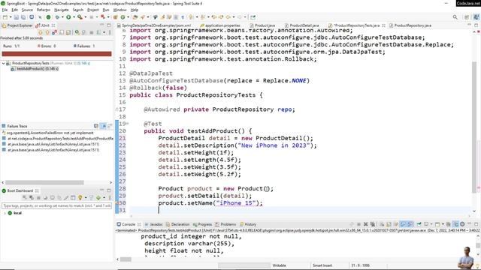Switch to the Javadoc tab

(x=153, y=224)
